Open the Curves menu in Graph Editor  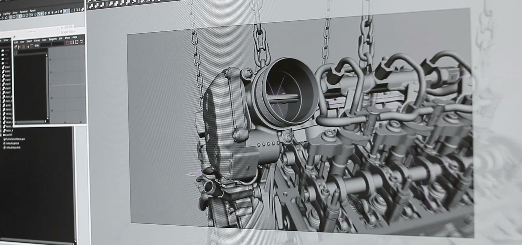[x=37, y=40]
